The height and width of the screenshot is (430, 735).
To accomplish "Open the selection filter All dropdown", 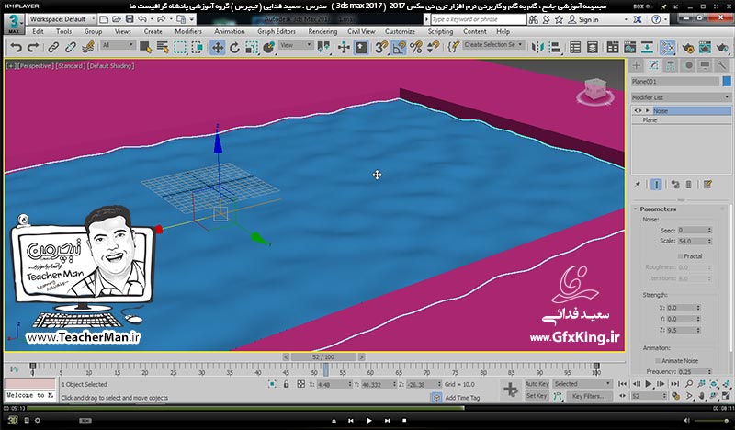I will pos(119,45).
